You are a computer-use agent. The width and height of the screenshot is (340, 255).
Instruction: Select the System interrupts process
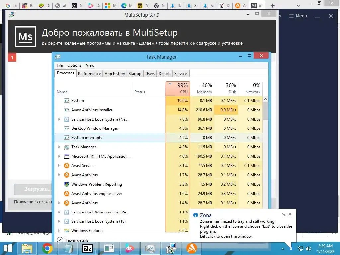coord(158,138)
